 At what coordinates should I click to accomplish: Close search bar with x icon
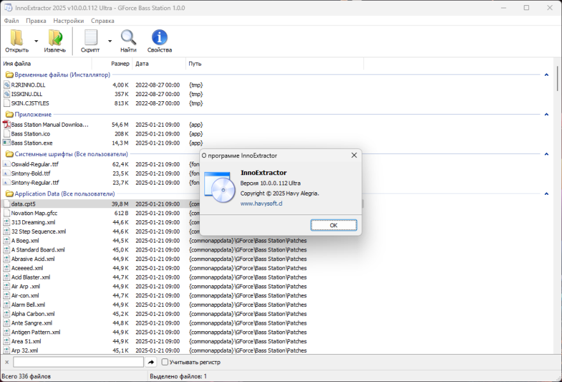[7, 362]
